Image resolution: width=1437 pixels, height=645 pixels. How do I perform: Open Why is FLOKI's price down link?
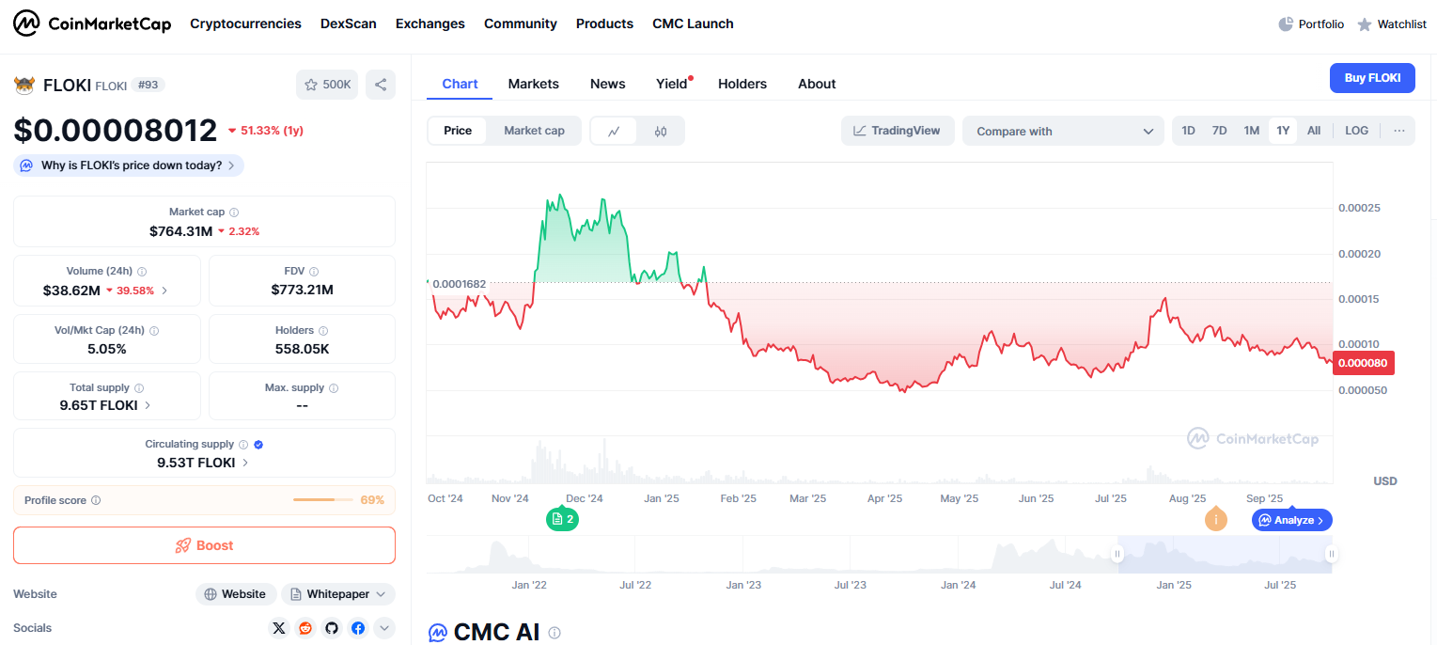(x=130, y=165)
